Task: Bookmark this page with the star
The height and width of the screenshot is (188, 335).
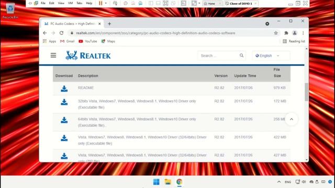Action: click(276, 33)
